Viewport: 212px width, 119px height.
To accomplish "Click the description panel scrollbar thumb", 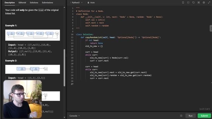I will click(64, 68).
